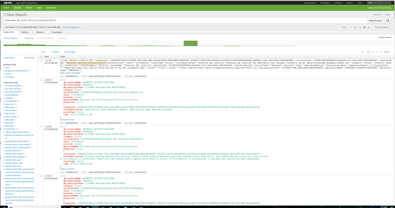The height and width of the screenshot is (208, 395).
Task: Open the Save As dropdown
Action: pos(377,15)
